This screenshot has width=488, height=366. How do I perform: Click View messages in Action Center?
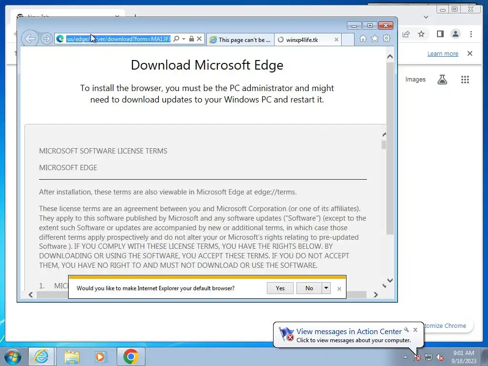click(x=349, y=332)
